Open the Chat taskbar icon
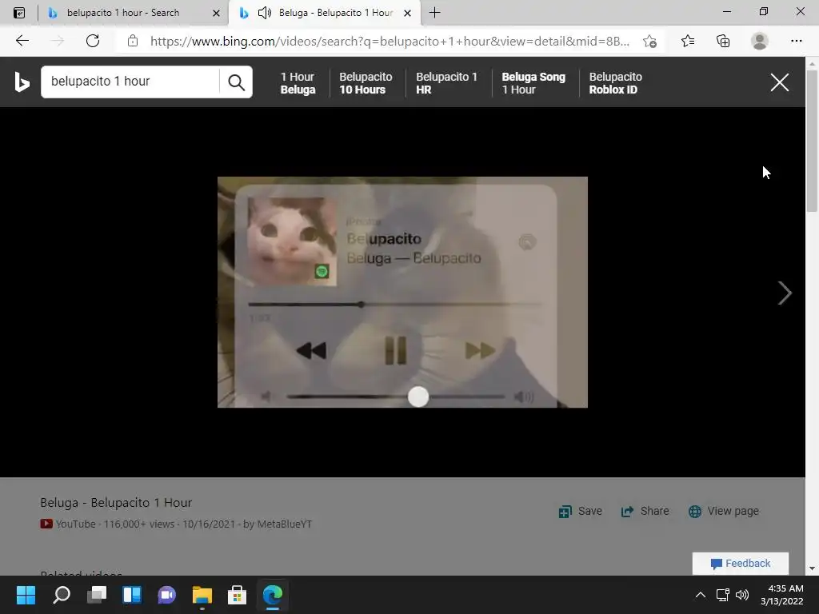Screen dimensions: 819x614 (x=166, y=595)
